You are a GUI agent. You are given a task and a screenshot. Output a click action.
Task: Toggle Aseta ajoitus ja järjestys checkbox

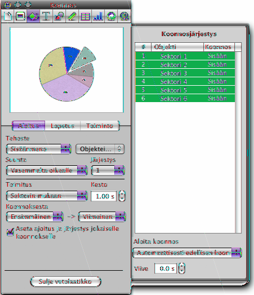10,232
